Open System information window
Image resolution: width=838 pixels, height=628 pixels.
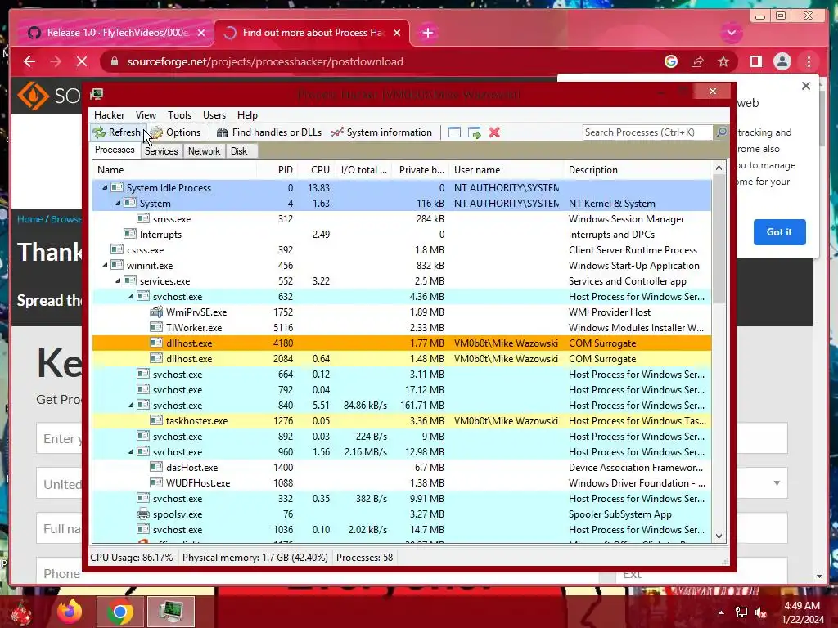(381, 132)
